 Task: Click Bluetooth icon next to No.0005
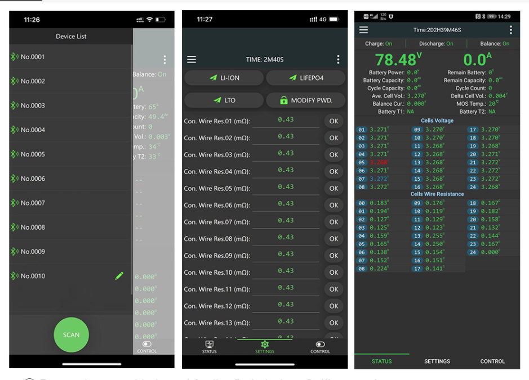click(x=15, y=154)
